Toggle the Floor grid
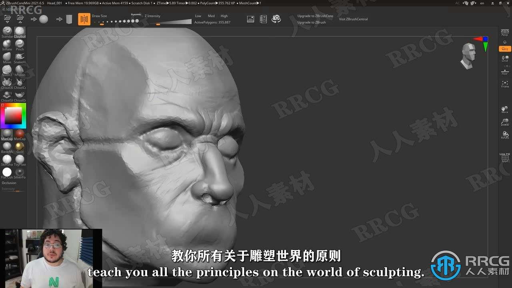 click(x=505, y=72)
